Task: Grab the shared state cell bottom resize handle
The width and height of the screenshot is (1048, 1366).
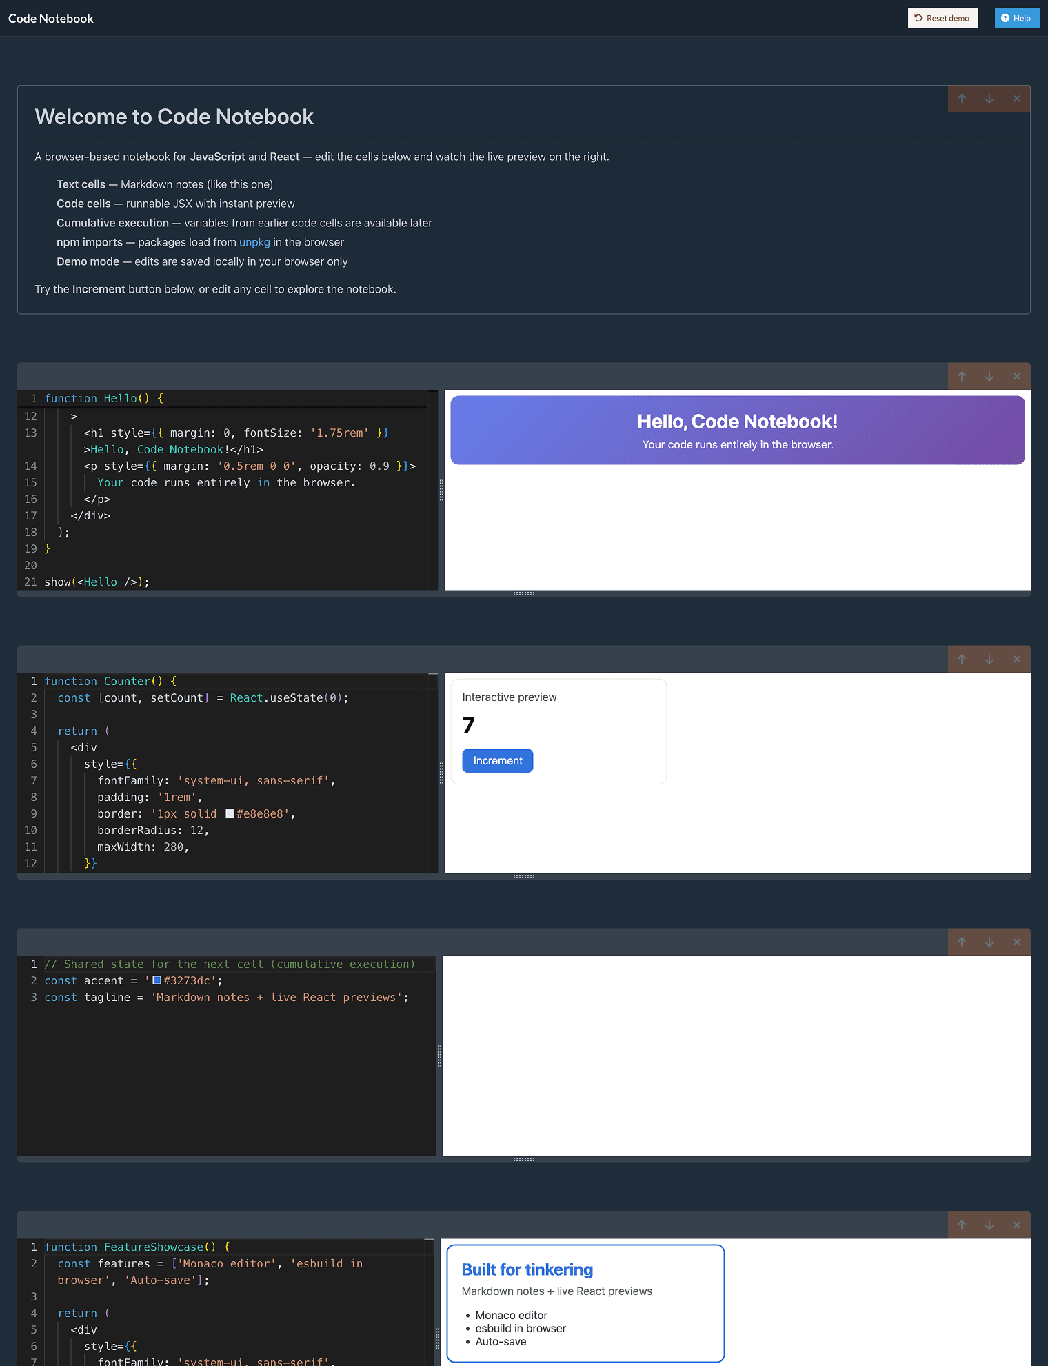Action: 524,1159
